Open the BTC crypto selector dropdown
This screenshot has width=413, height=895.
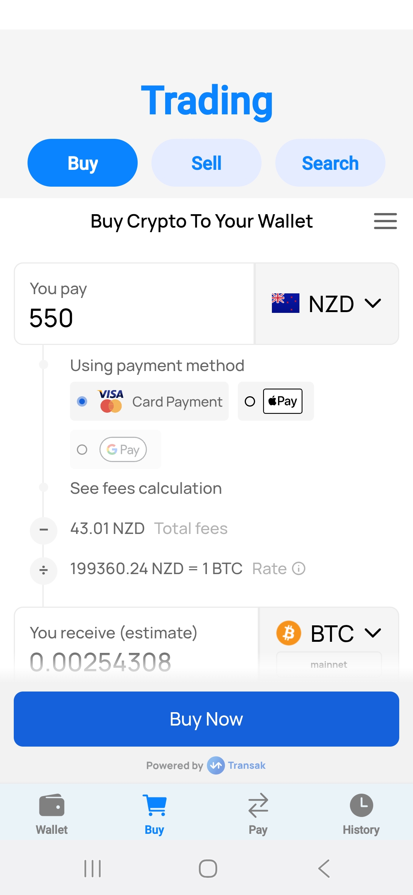point(373,632)
